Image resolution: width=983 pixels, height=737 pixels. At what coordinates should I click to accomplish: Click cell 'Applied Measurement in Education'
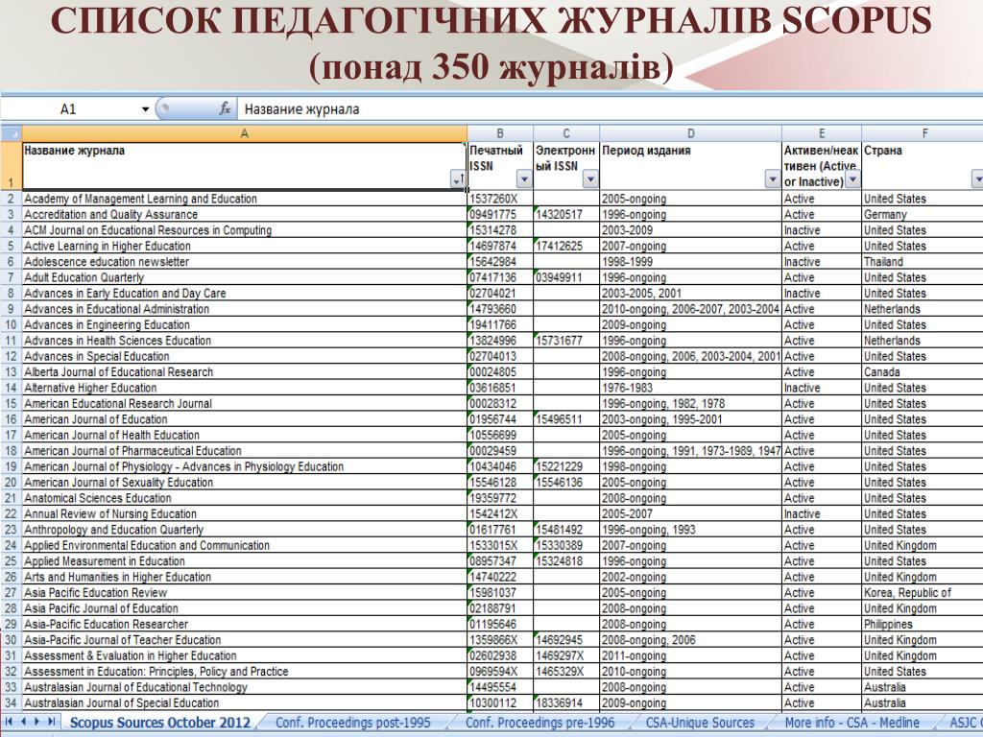click(x=245, y=560)
